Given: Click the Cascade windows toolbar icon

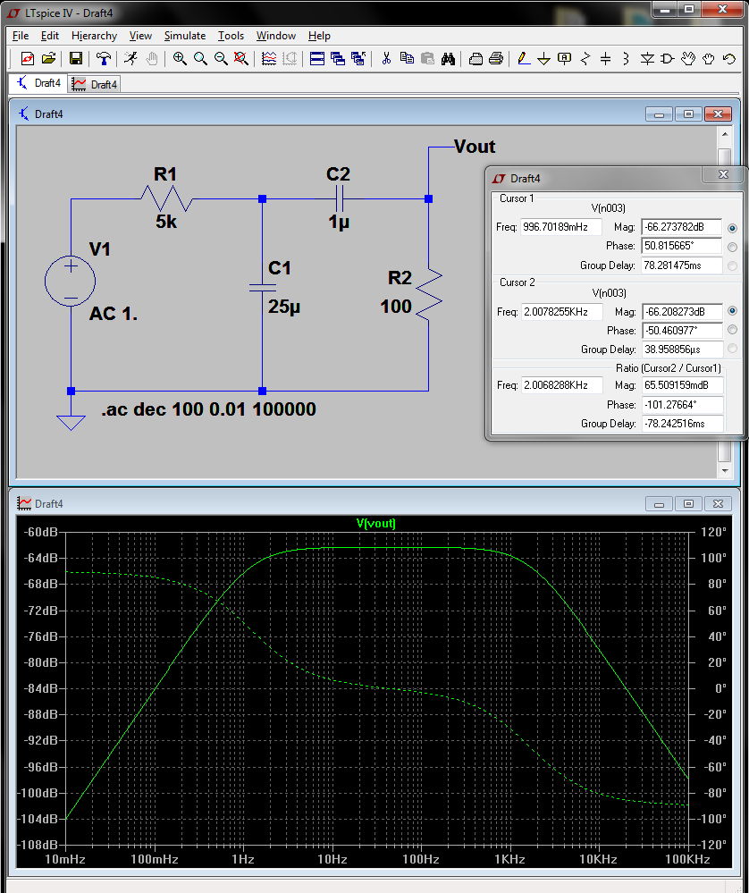Looking at the screenshot, I should tap(338, 58).
